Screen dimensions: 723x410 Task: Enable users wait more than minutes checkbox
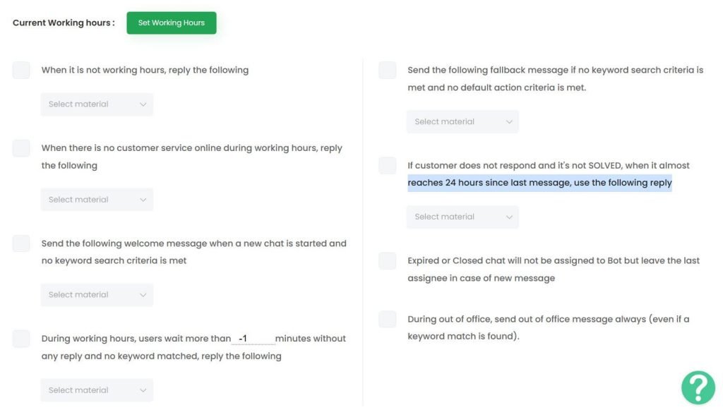coord(21,339)
